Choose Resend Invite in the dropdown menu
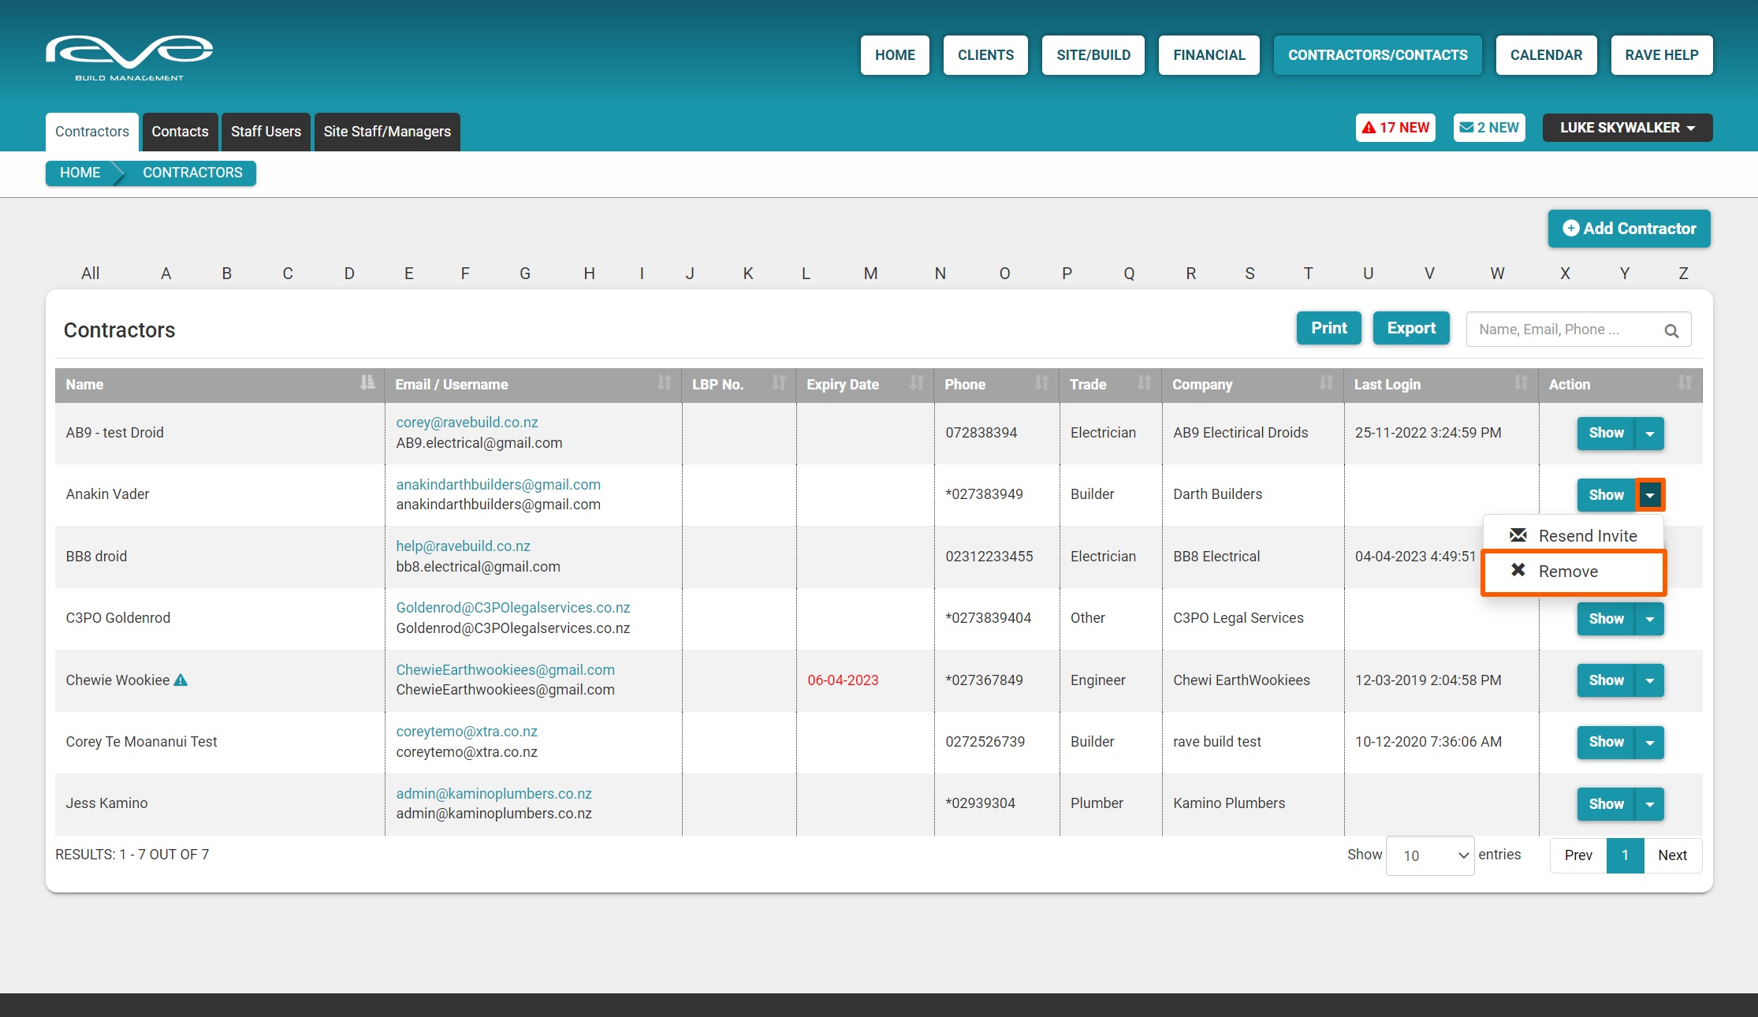Viewport: 1758px width, 1017px height. (x=1586, y=536)
